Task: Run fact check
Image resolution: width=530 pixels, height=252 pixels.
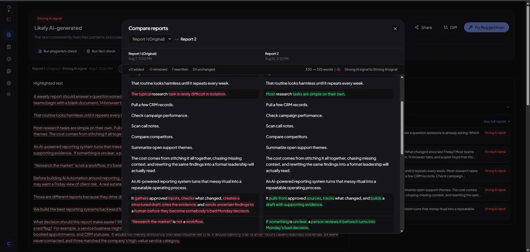Action: coord(101,51)
